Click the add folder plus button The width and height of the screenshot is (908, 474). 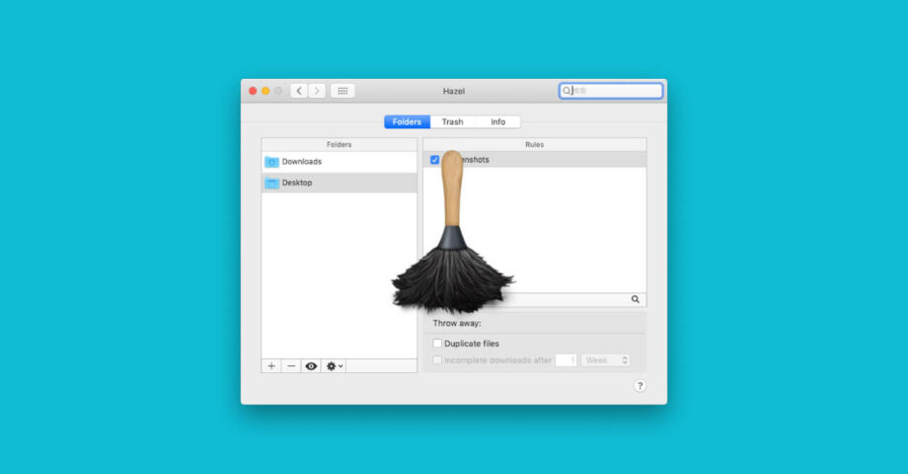pos(271,365)
